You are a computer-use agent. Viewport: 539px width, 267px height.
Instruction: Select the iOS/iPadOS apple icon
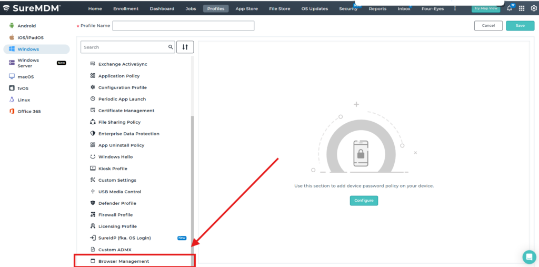(12, 37)
